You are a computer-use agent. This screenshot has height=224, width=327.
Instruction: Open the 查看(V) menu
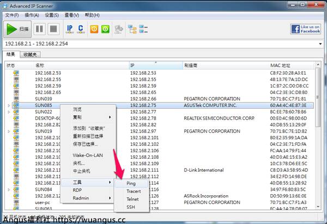point(72,15)
